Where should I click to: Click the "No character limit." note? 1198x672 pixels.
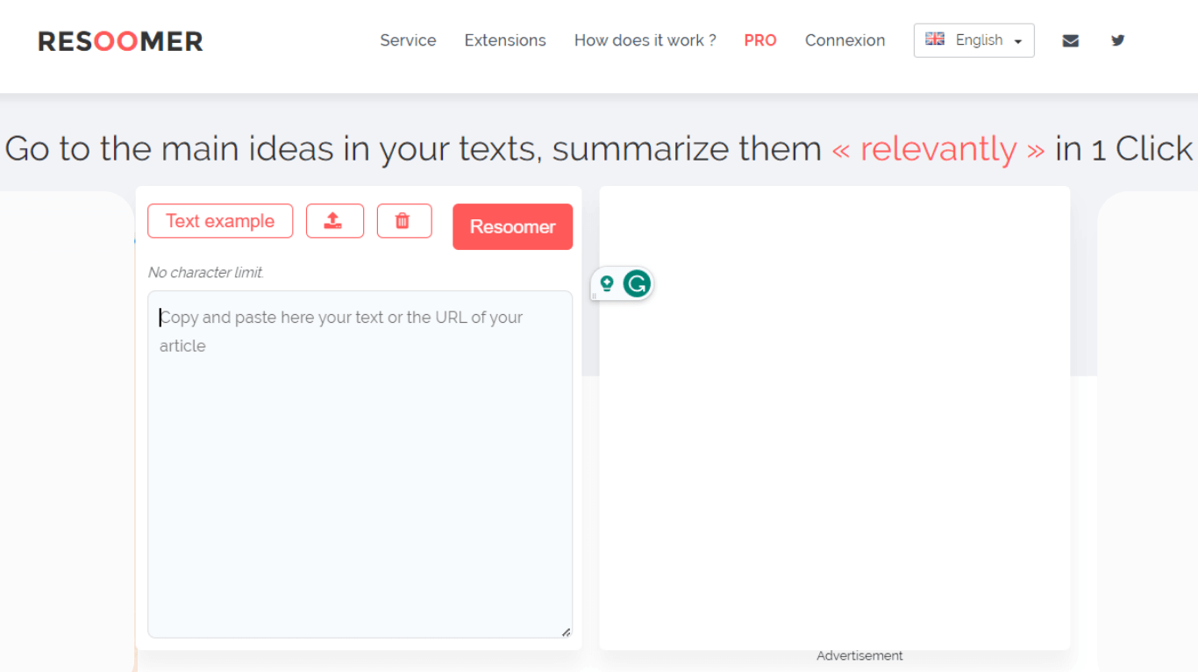206,273
